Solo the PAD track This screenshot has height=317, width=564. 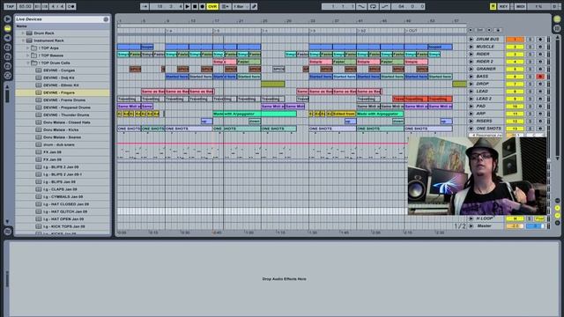click(x=530, y=107)
